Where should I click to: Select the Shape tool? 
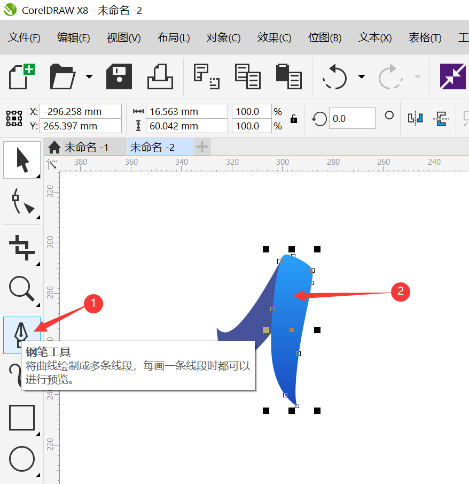tap(21, 202)
